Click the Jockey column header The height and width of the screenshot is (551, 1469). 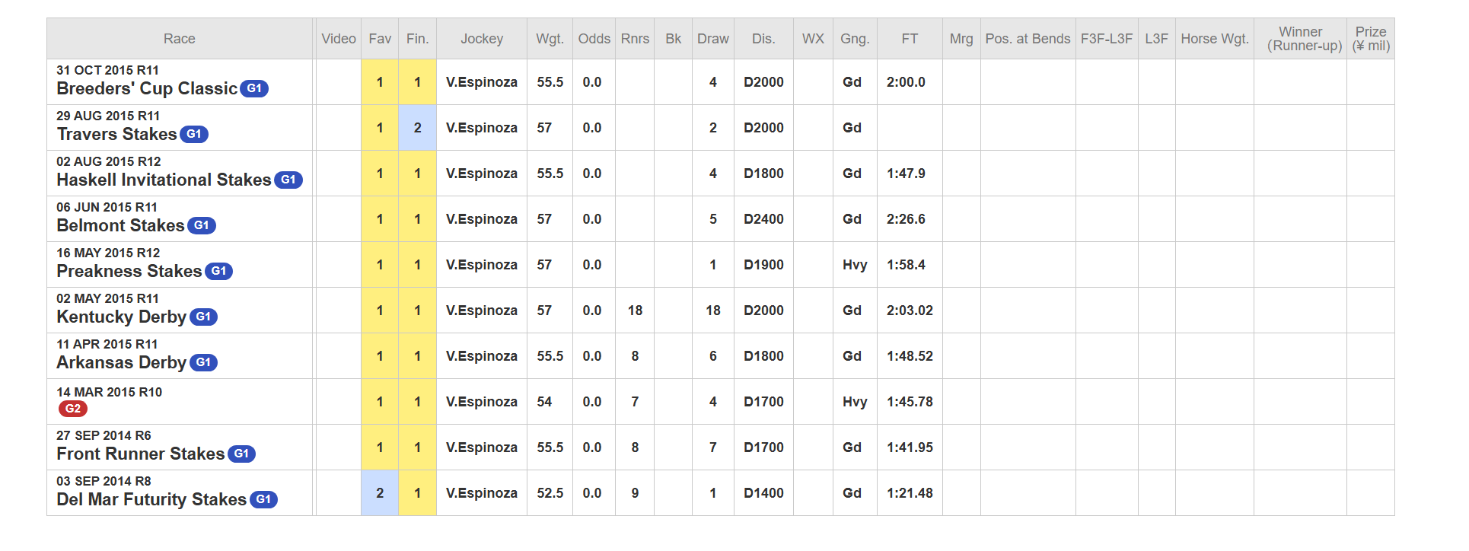(482, 39)
